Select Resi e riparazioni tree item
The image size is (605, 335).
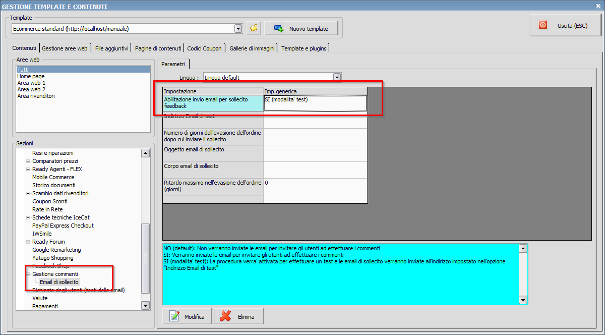(x=53, y=153)
